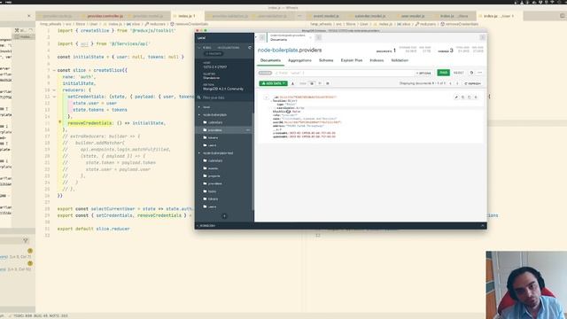The image size is (567, 319).
Task: Refresh databases icon in Compass sidebar header
Action: point(250,47)
